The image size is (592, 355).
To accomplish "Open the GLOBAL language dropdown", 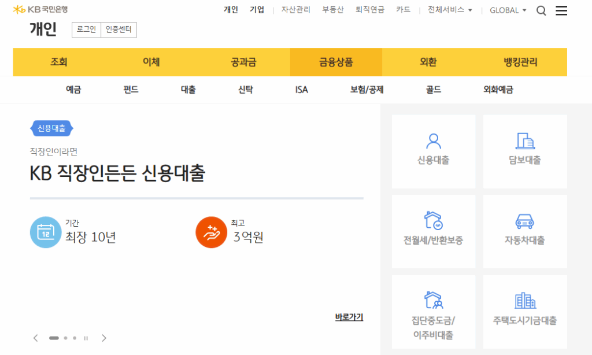I will 507,10.
